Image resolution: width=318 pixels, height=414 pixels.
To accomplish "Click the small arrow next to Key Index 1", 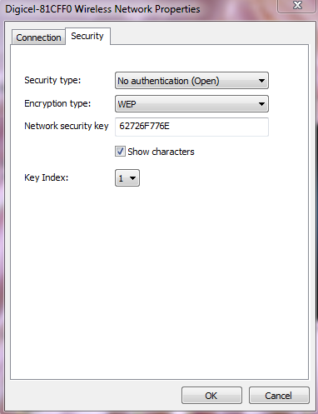I will pos(132,178).
